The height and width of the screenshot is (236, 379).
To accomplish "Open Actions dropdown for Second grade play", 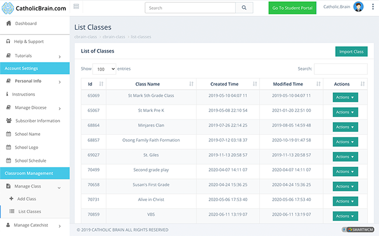I will [345, 171].
